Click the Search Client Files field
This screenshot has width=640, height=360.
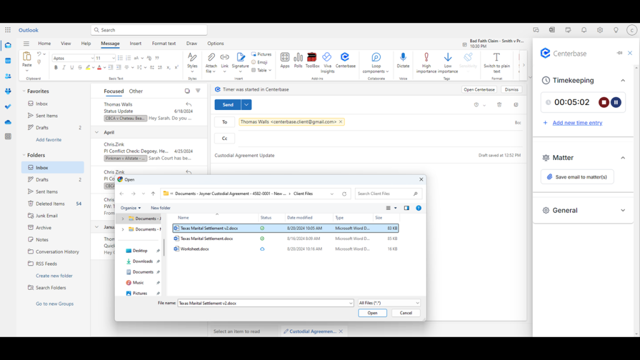coord(388,194)
